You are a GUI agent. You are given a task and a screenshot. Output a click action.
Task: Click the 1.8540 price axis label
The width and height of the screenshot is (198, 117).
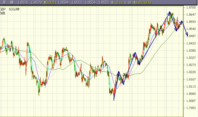[191, 29]
